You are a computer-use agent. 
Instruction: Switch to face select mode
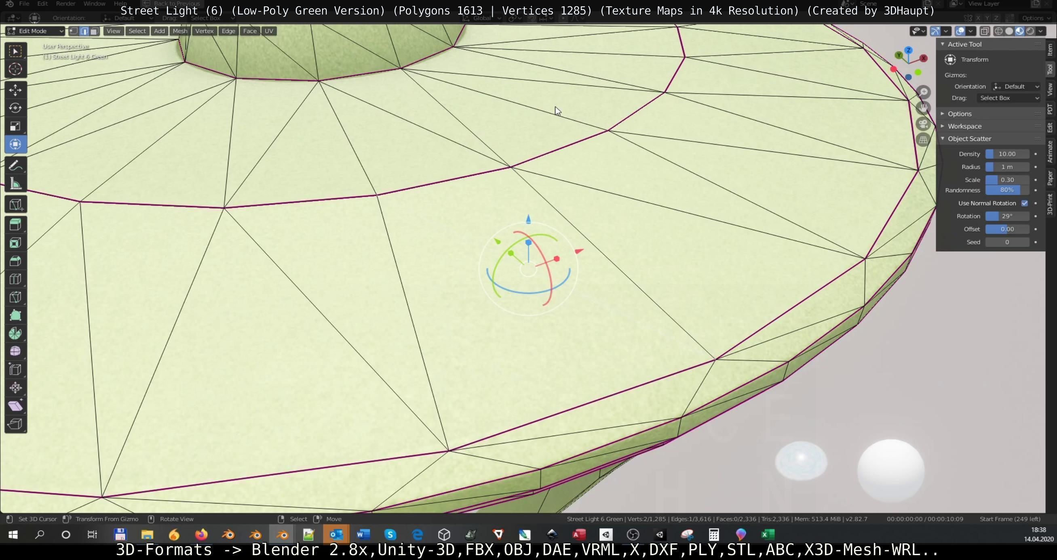coord(94,31)
